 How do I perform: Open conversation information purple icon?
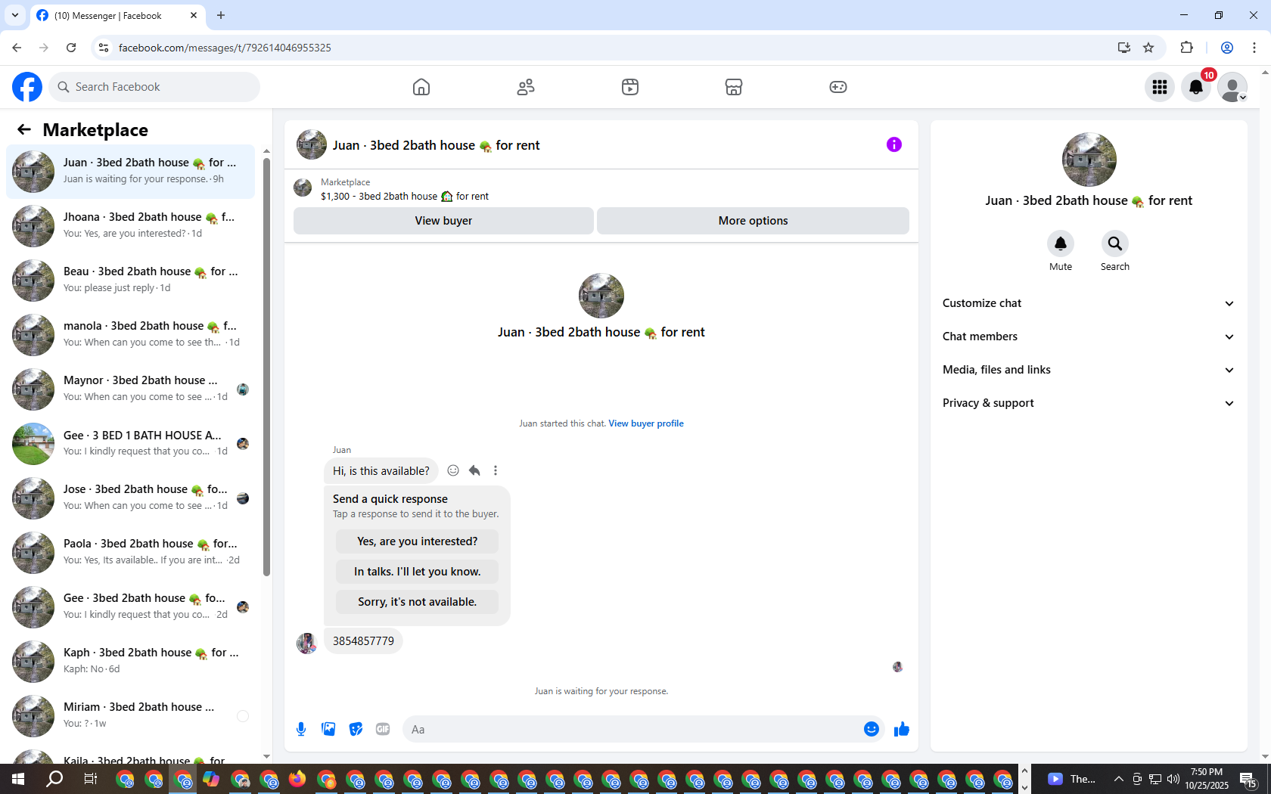[894, 144]
